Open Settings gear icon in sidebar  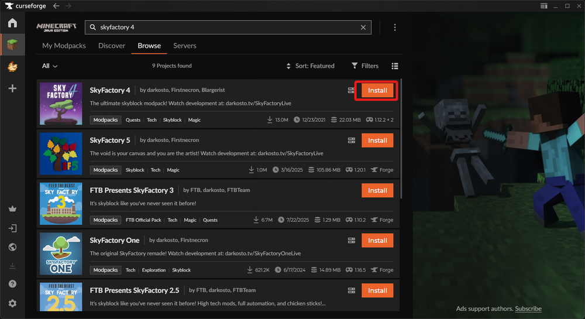(x=12, y=303)
